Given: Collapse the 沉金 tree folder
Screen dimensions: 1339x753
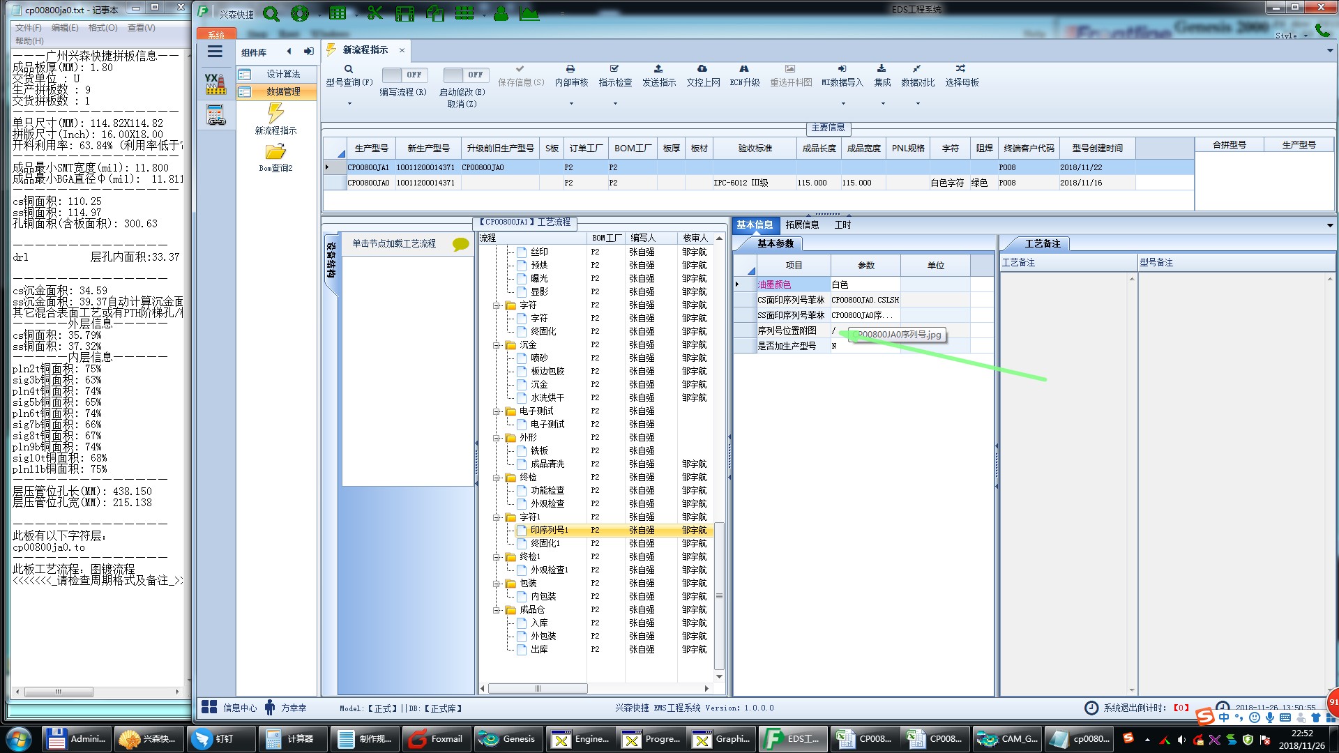Looking at the screenshot, I should tap(497, 345).
